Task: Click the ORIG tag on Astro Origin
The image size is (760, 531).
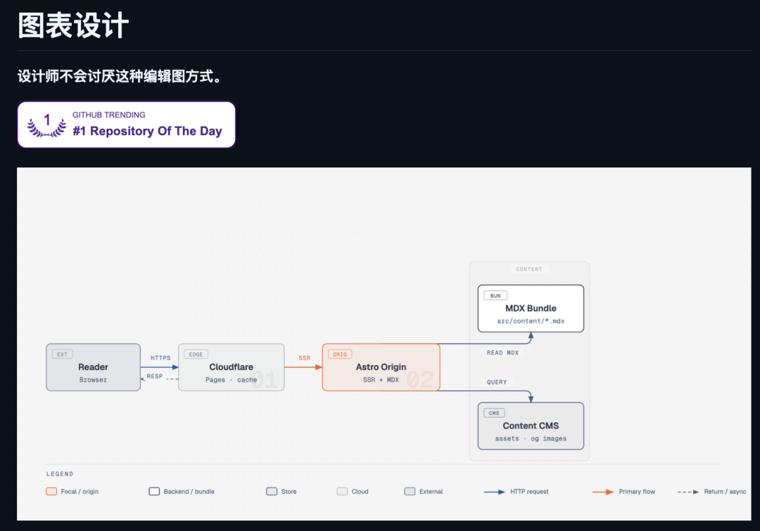Action: [x=340, y=354]
